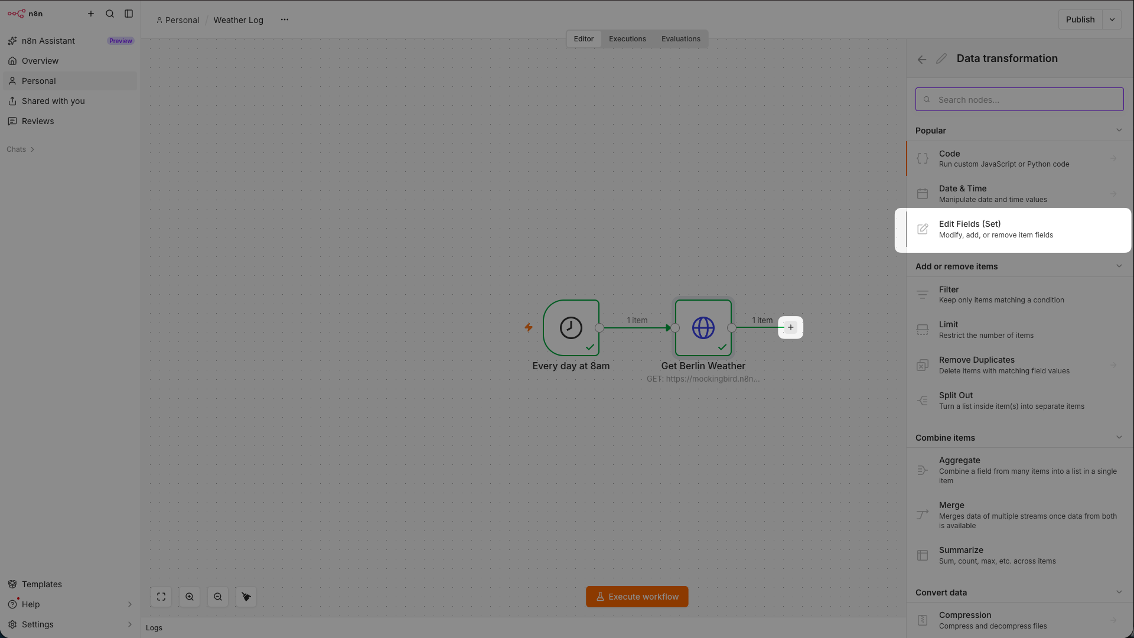
Task: Select the Remove Duplicates node
Action: [x=1019, y=365]
